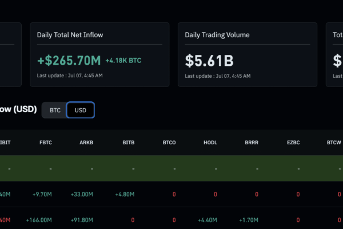Click the +$265.70M net inflow value
The image size is (343, 229).
pos(69,61)
